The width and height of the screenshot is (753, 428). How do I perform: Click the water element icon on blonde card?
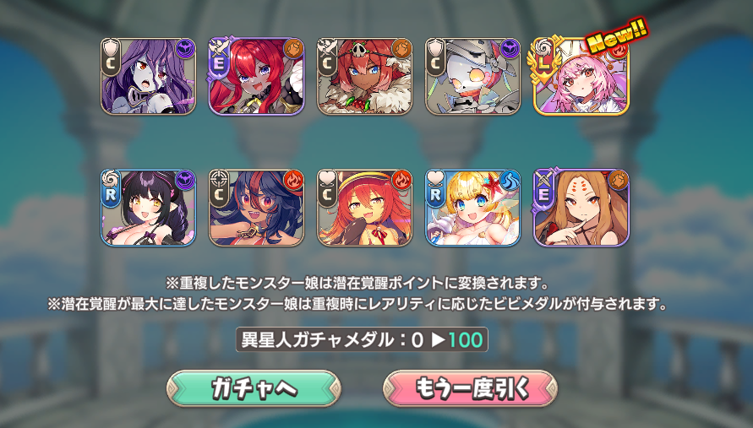(x=510, y=181)
